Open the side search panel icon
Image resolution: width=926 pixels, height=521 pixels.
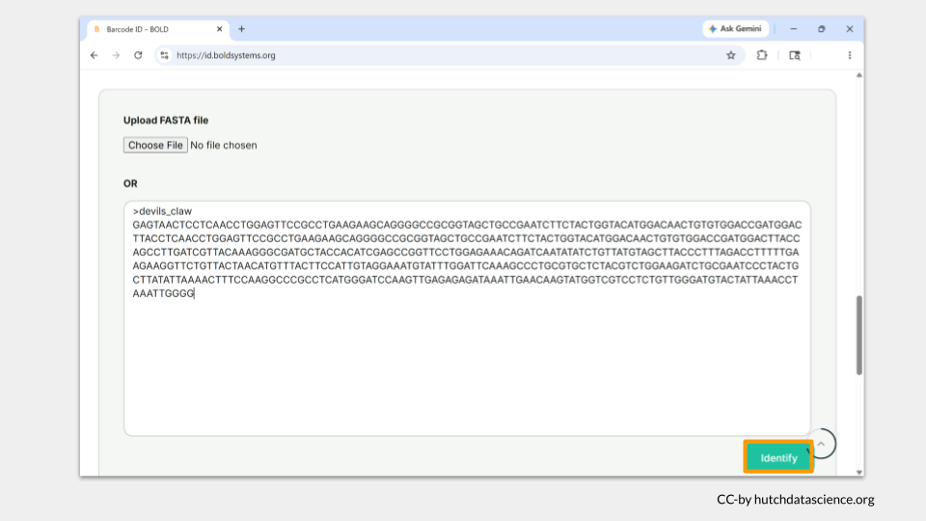(795, 55)
